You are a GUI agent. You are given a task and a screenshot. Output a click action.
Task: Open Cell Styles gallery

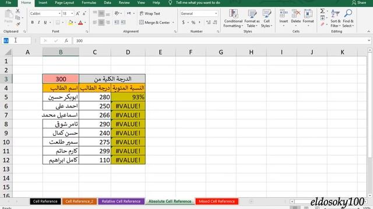pos(266,18)
